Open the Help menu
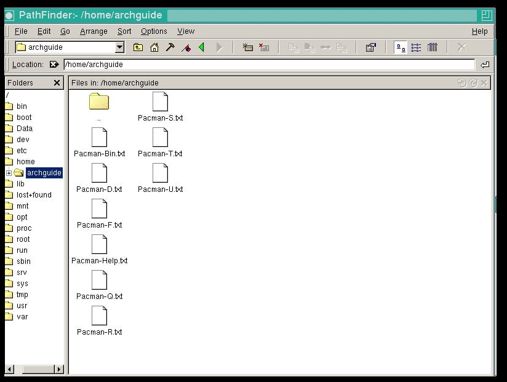The image size is (507, 382). [x=479, y=31]
